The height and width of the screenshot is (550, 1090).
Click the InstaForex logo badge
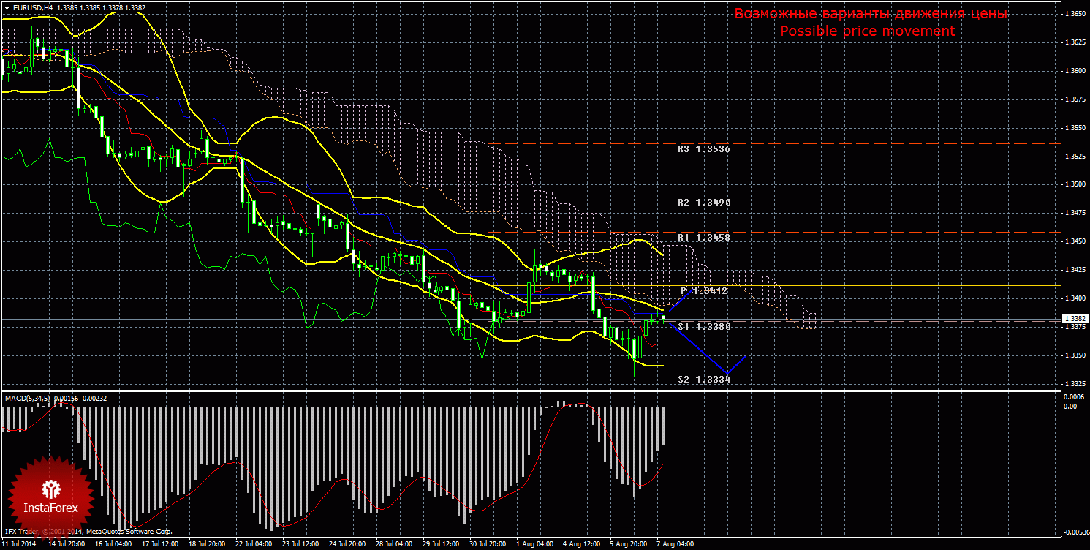(50, 497)
